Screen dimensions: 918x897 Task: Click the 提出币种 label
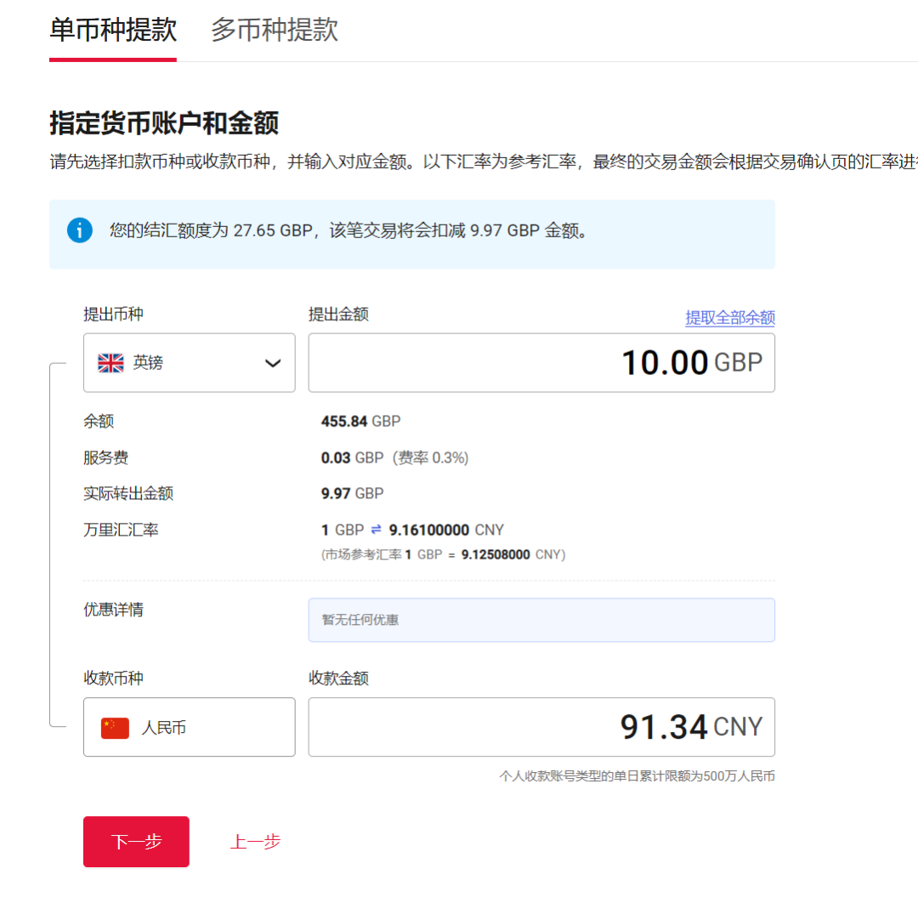coord(114,315)
